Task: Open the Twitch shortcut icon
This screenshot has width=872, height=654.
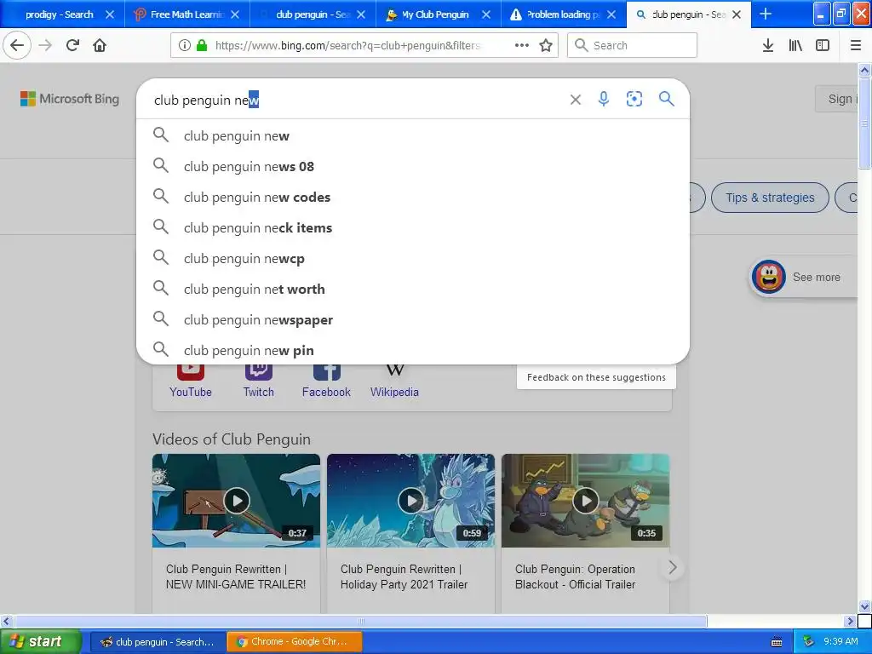Action: click(x=259, y=371)
